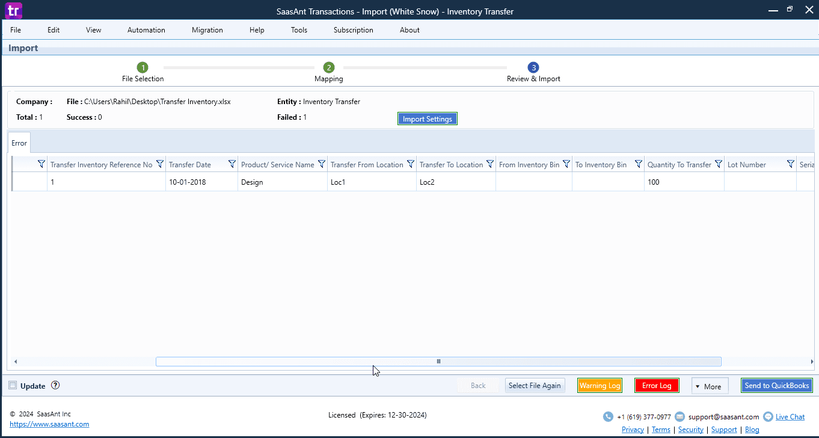The image size is (819, 438).
Task: Click filter icon in first blank column
Action: (x=41, y=164)
